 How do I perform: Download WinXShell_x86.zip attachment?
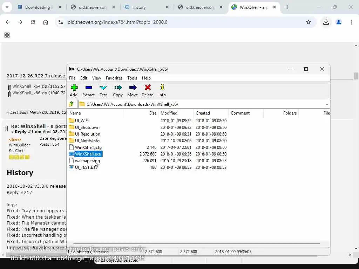pos(30,93)
